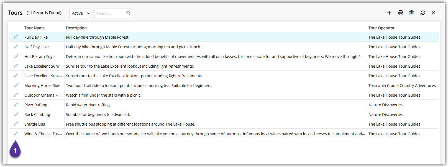The width and height of the screenshot is (448, 167).
Task: Click the purple step 1 marker
Action: click(15, 150)
